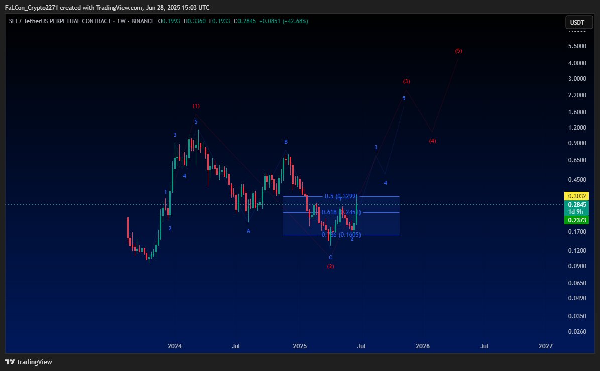Click the Jul label between 2024 and 2025
600x371 pixels.
click(236, 346)
